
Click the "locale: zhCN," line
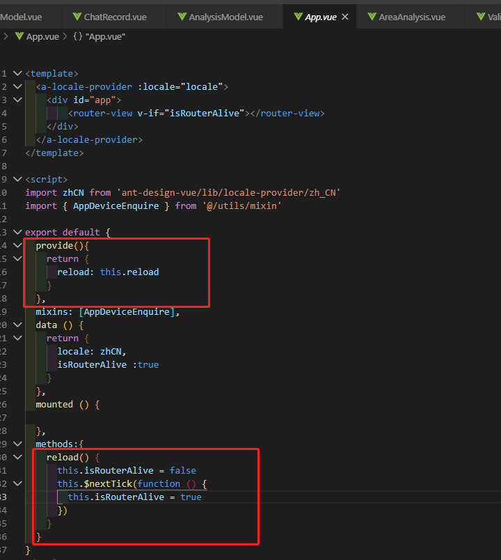tap(92, 352)
